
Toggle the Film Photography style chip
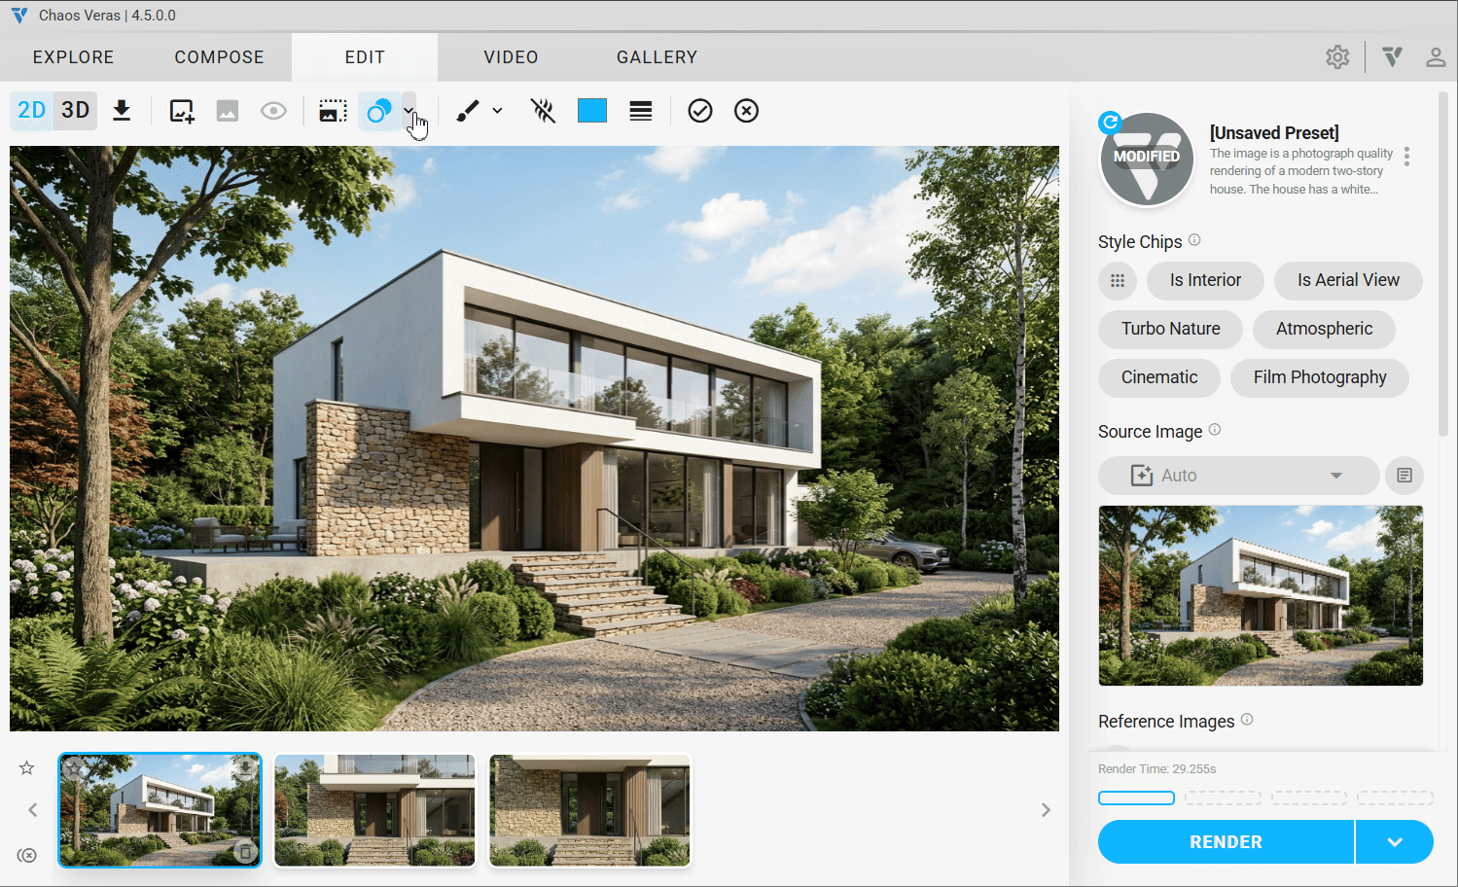coord(1320,377)
